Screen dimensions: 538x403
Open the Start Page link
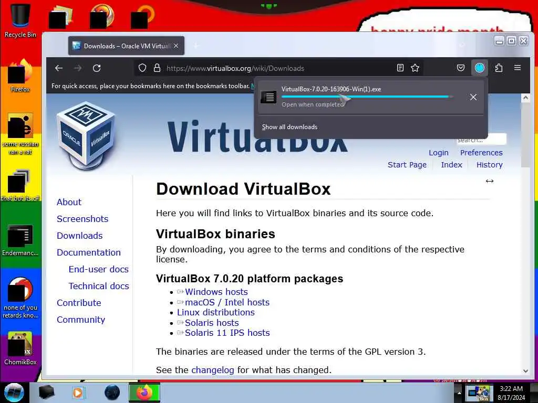pyautogui.click(x=407, y=165)
